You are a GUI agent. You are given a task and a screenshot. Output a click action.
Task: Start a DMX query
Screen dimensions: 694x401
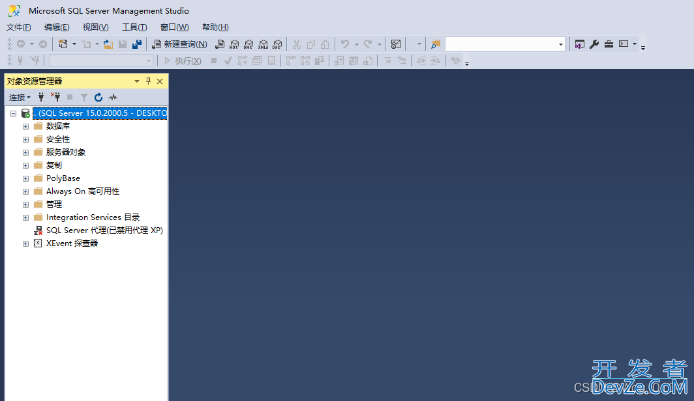coord(249,44)
